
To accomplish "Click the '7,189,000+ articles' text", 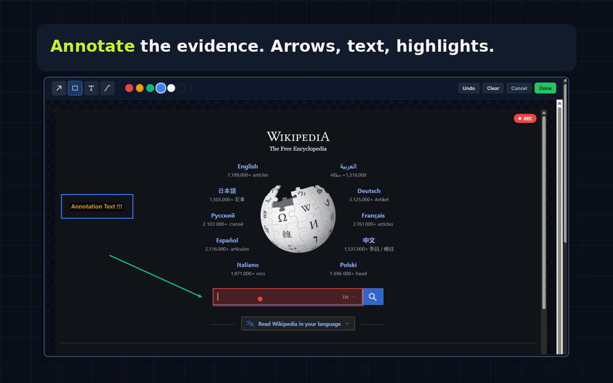I will (248, 175).
